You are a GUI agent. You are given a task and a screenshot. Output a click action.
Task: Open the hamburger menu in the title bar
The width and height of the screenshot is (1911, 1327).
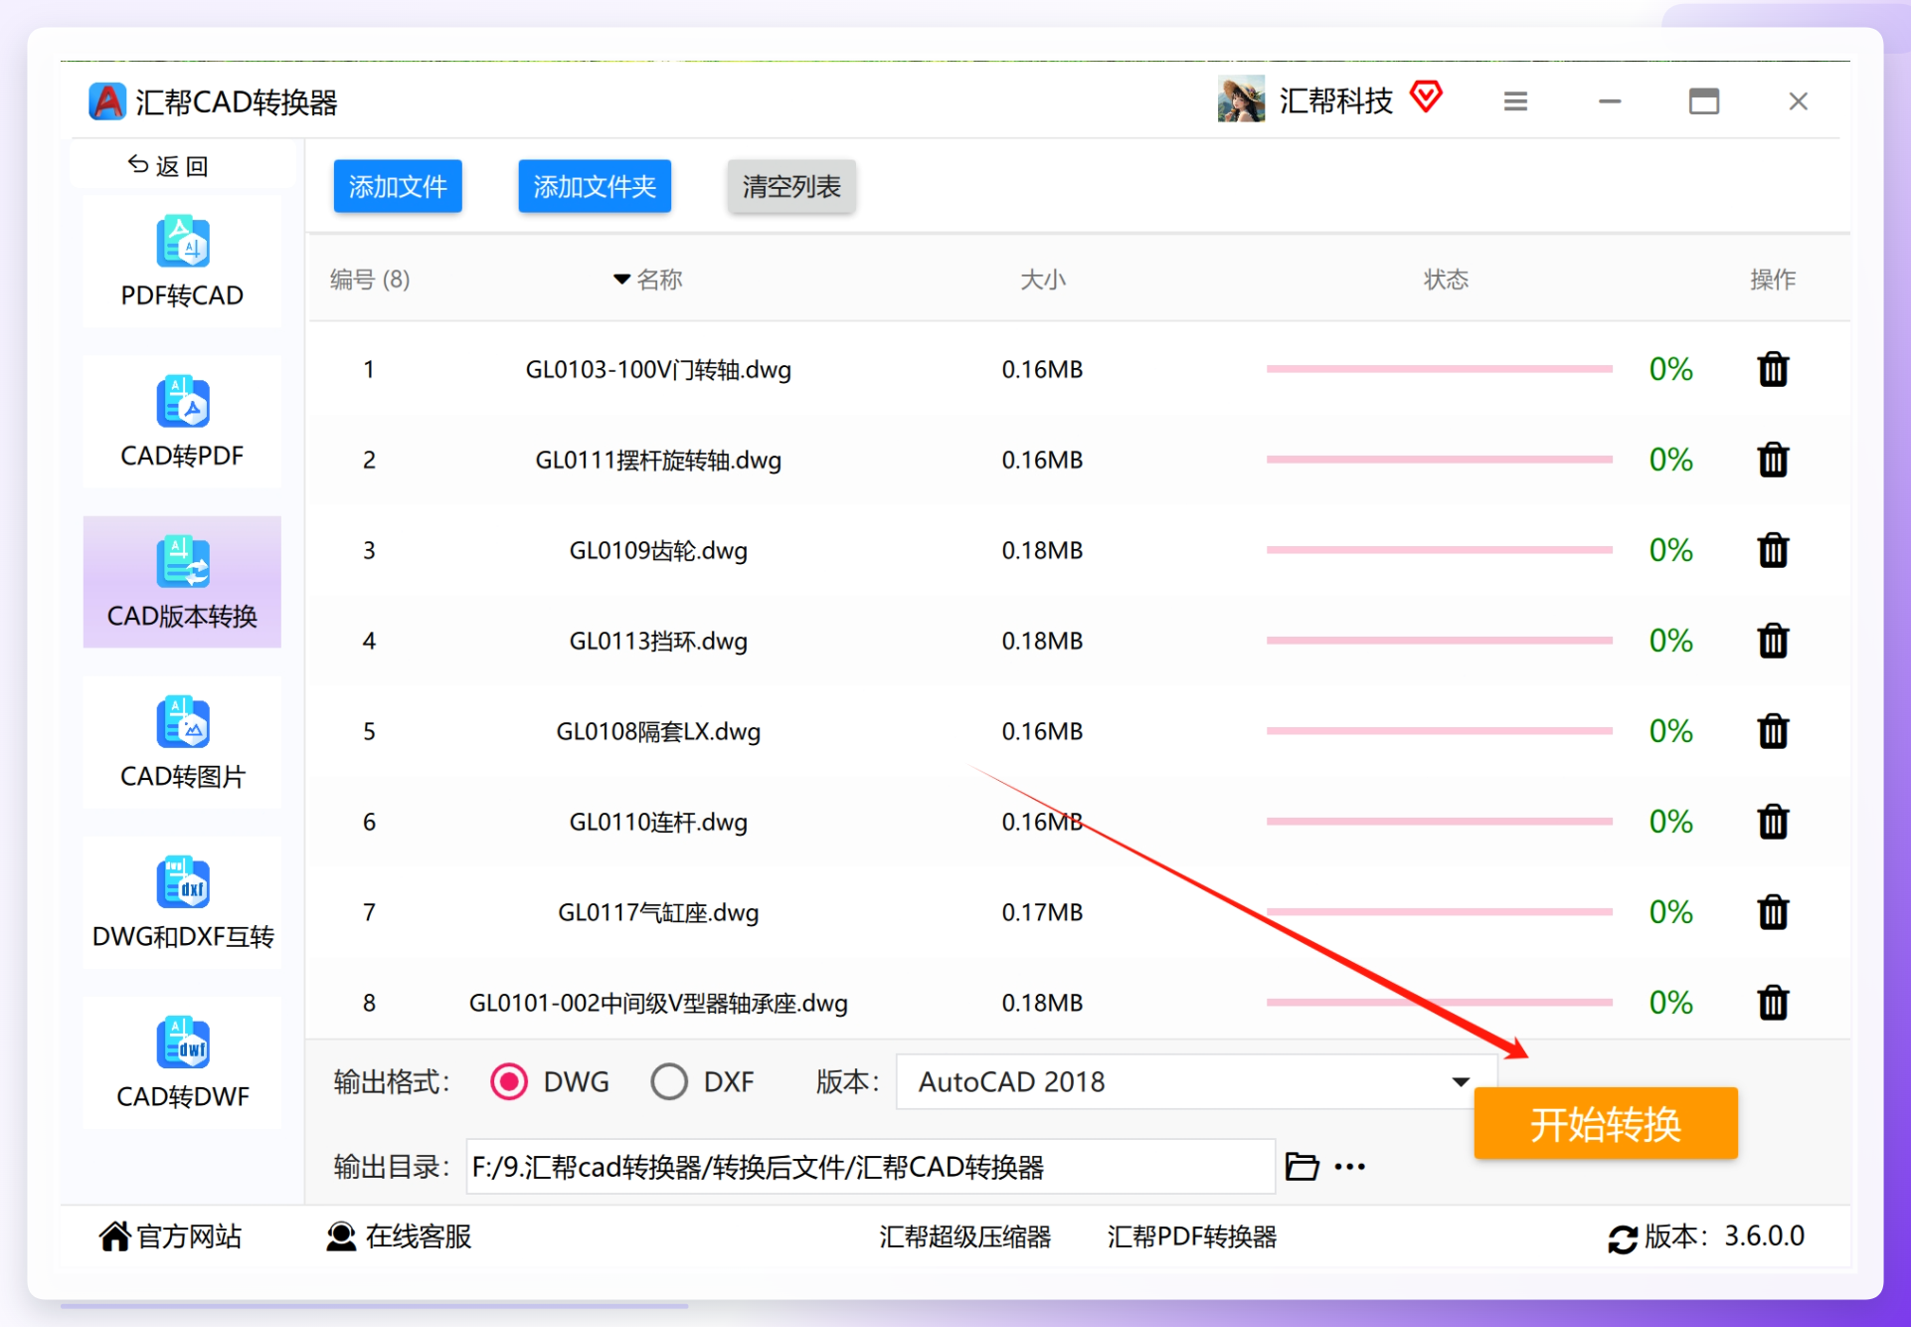(1515, 101)
